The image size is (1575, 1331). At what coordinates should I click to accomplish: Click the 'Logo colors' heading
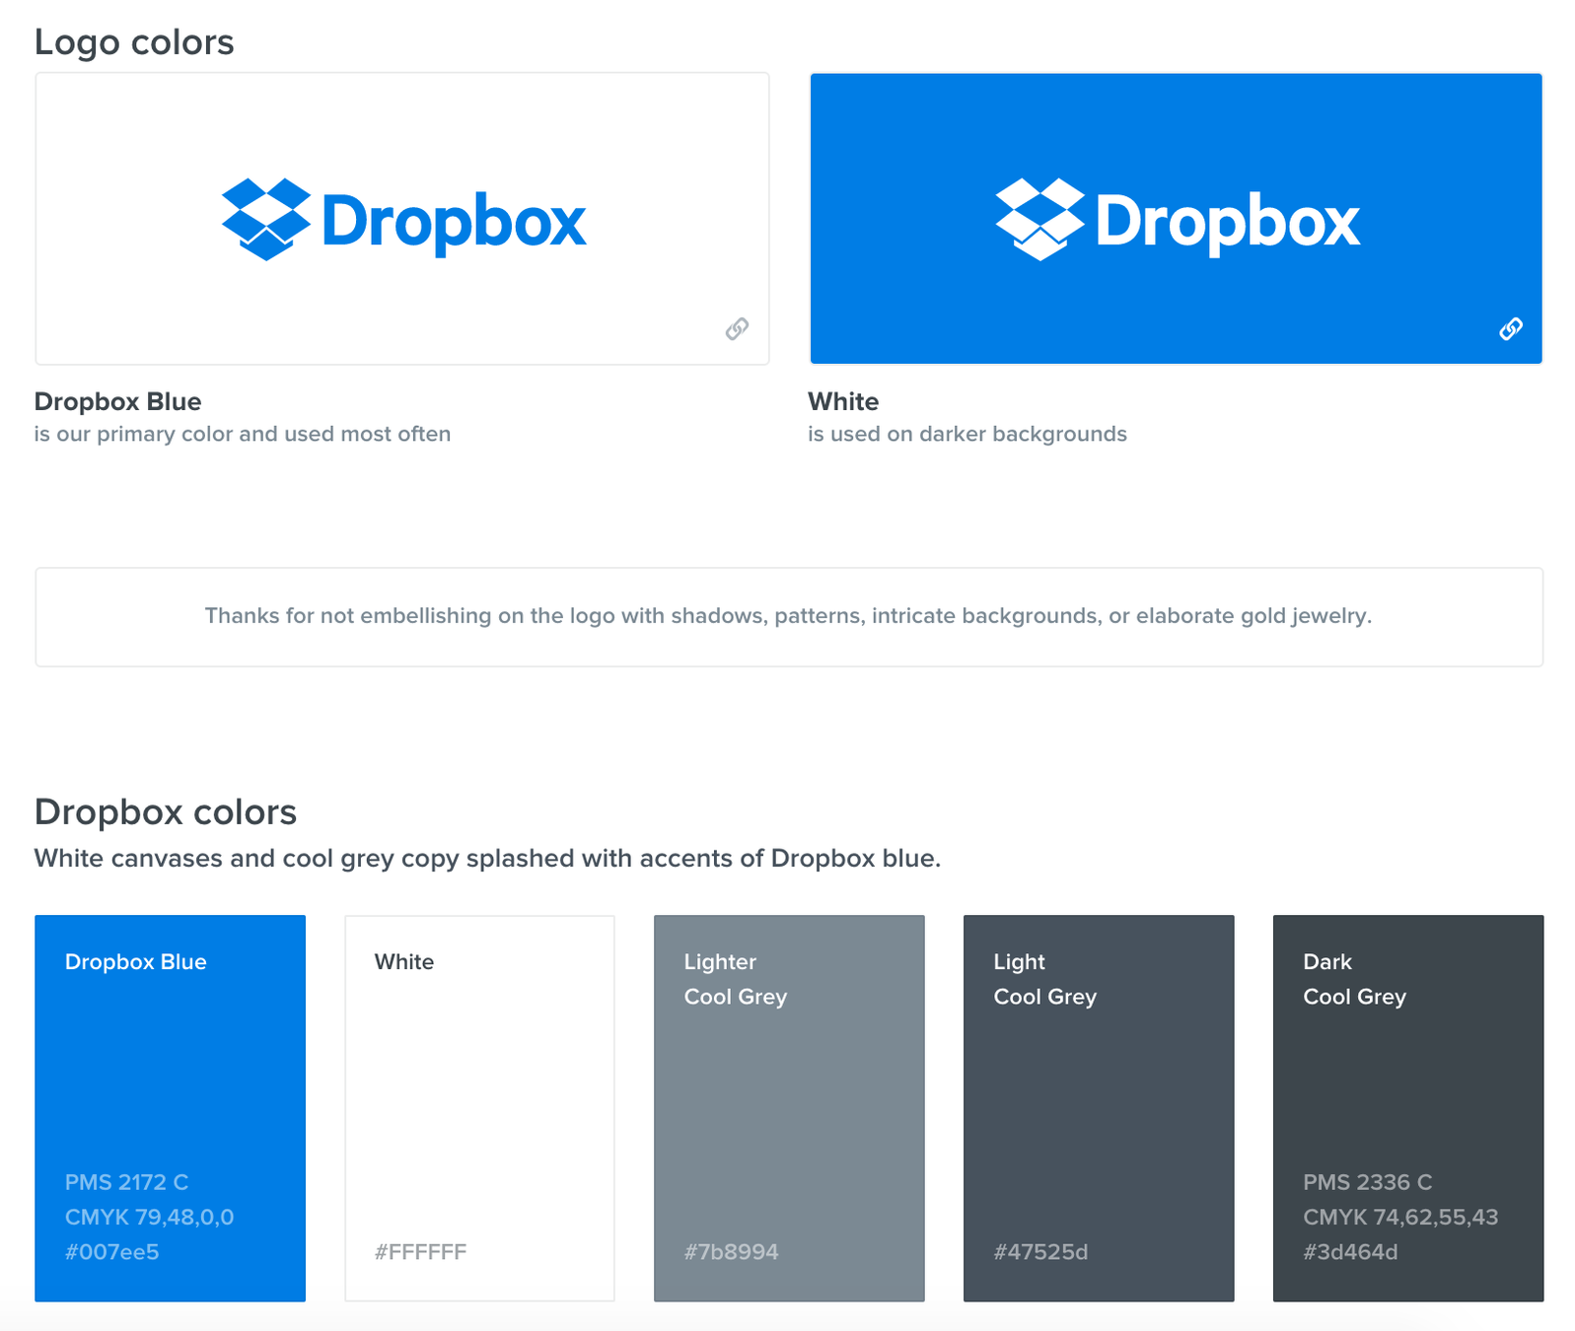point(134,42)
